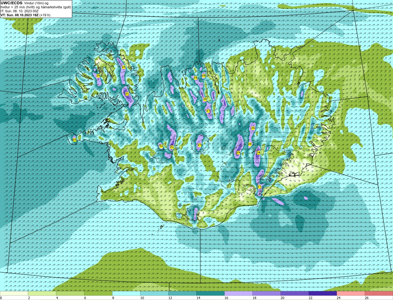Select the 16–18 m/s light purple legend swatch
Viewport: 393px width, 300px height.
239,294
